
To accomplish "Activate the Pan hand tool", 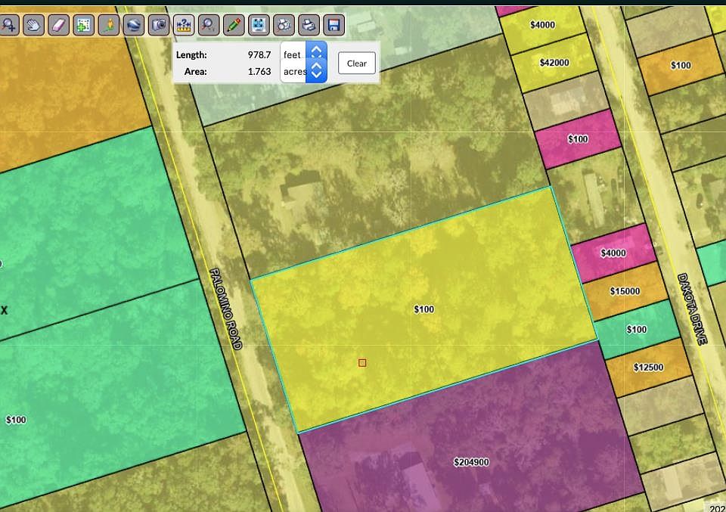I will [x=33, y=25].
